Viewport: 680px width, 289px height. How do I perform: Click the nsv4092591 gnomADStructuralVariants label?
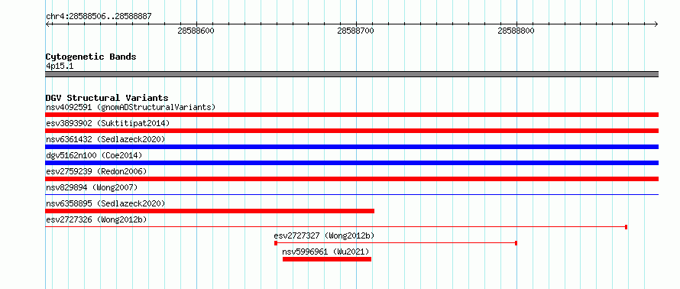(x=131, y=107)
